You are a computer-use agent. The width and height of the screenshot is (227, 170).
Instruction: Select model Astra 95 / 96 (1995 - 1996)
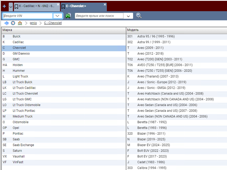pos(176,37)
